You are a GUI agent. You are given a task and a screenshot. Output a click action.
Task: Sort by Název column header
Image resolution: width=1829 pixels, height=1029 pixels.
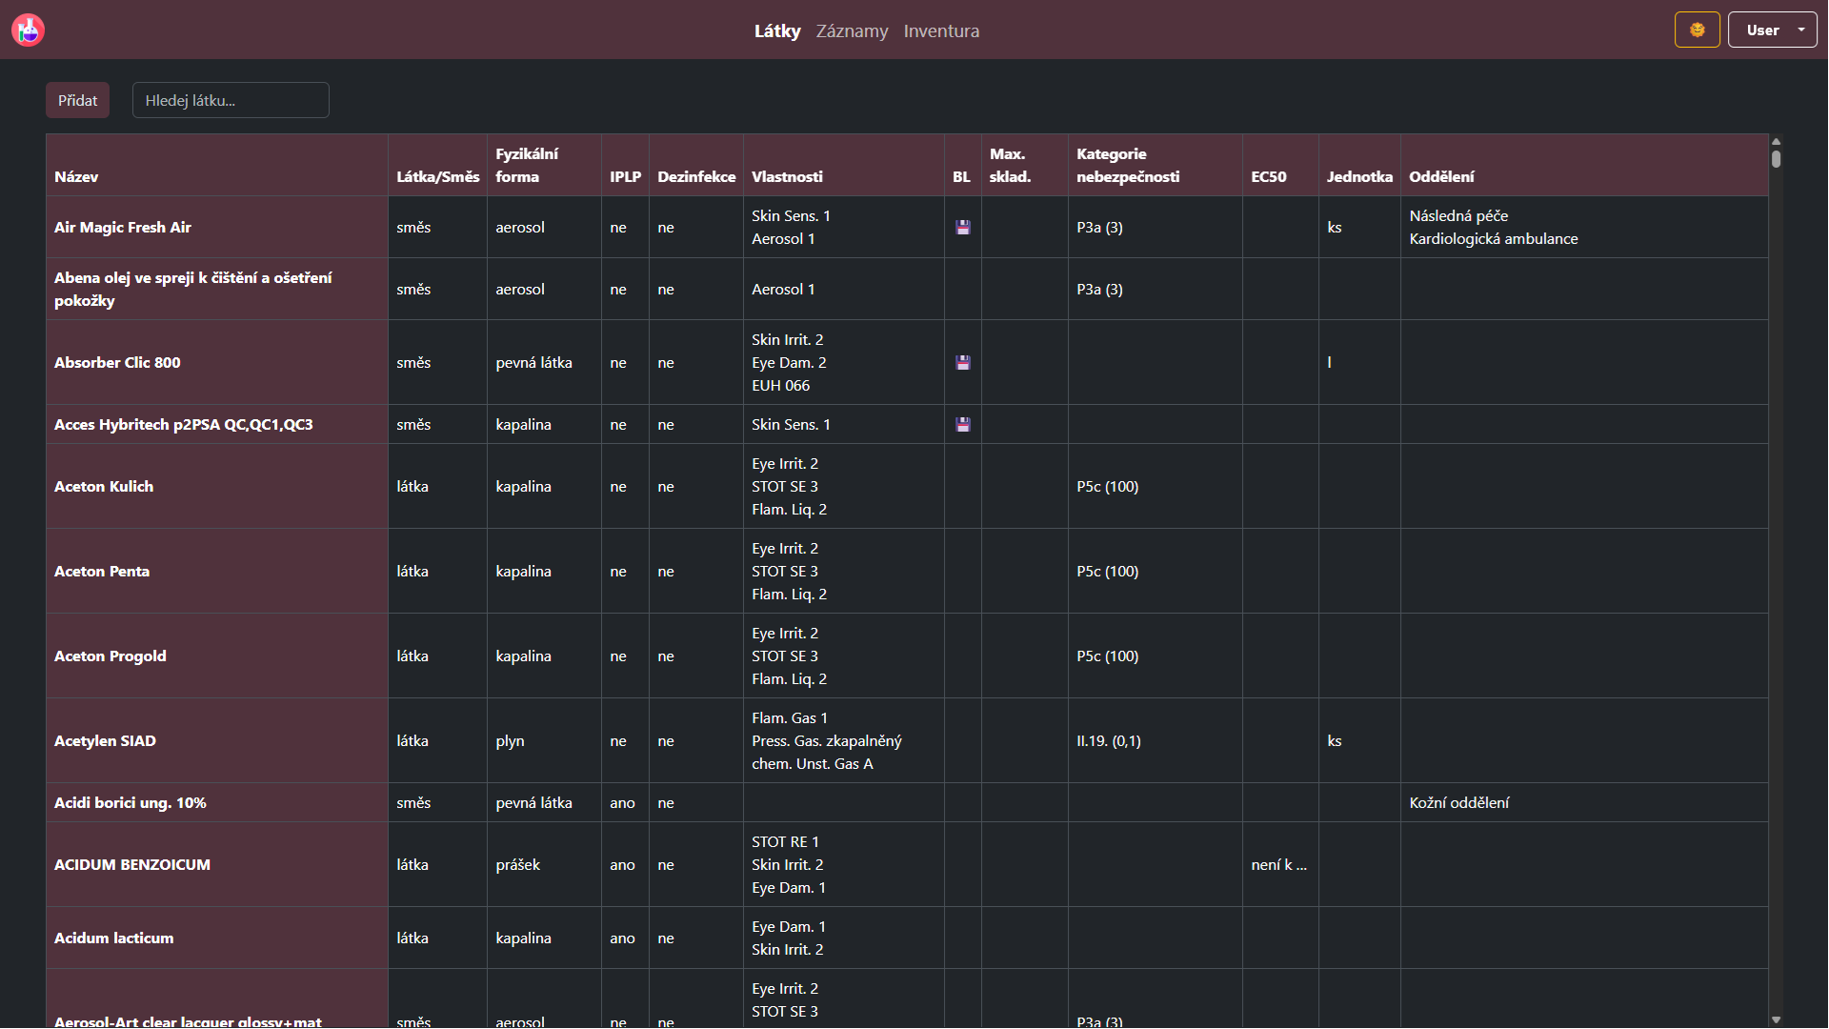pyautogui.click(x=76, y=177)
